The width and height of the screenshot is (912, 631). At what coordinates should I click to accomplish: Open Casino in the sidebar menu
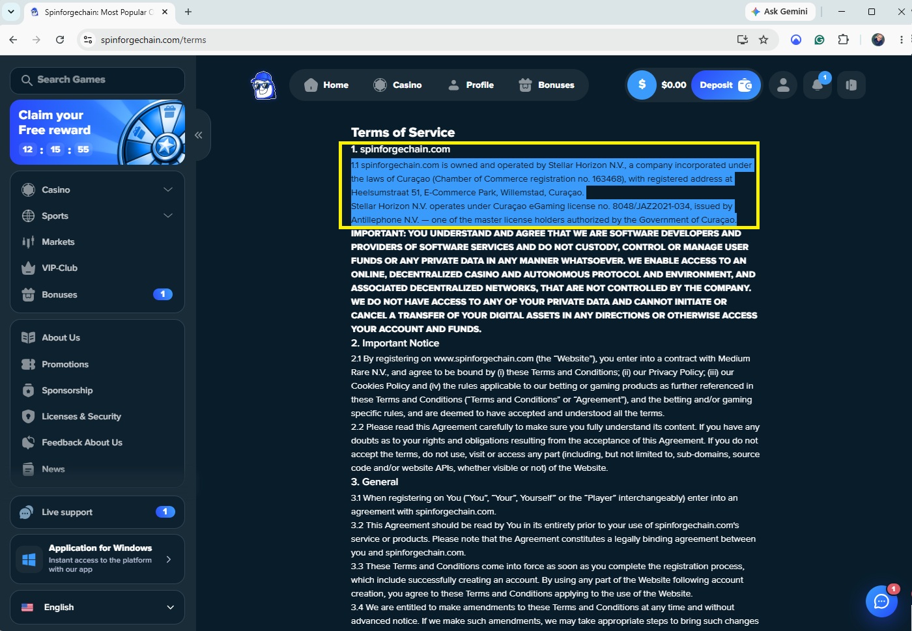55,190
